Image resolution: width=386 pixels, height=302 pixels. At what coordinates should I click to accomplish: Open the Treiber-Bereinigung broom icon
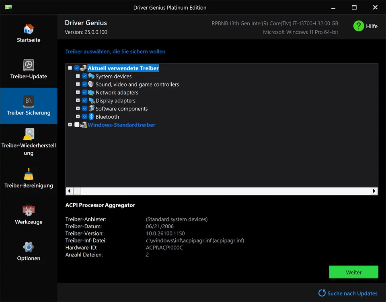(29, 175)
